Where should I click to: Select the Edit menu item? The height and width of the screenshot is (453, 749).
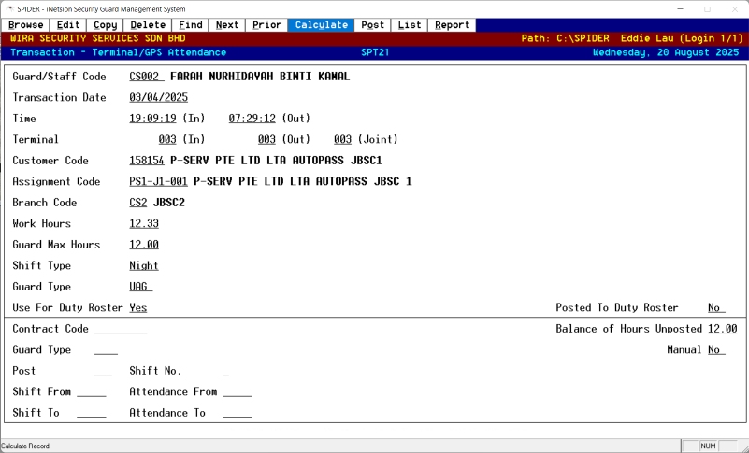pyautogui.click(x=68, y=25)
